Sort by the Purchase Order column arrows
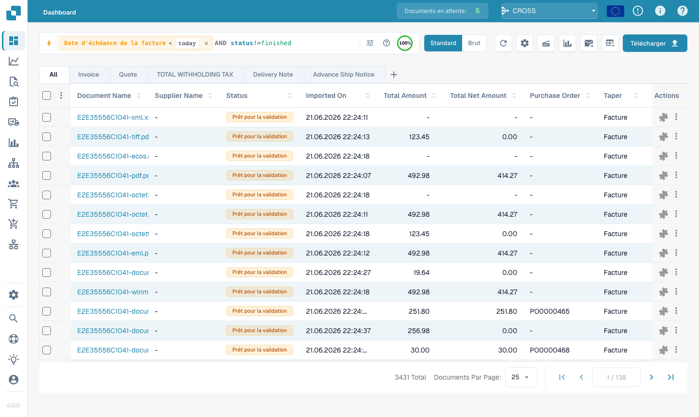The image size is (699, 417). coord(588,96)
